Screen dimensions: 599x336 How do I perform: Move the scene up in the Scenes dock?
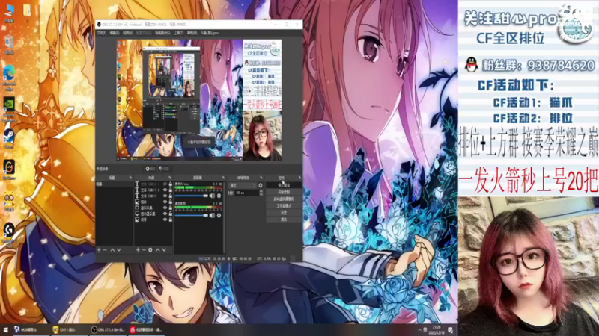pyautogui.click(x=112, y=250)
